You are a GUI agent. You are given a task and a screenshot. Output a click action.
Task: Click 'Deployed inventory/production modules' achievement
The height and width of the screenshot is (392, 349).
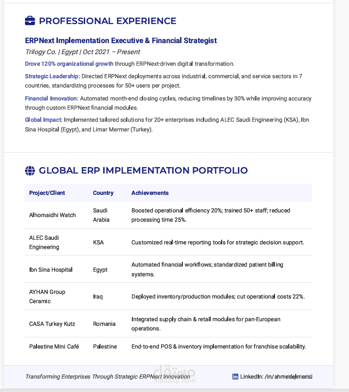[x=218, y=297]
